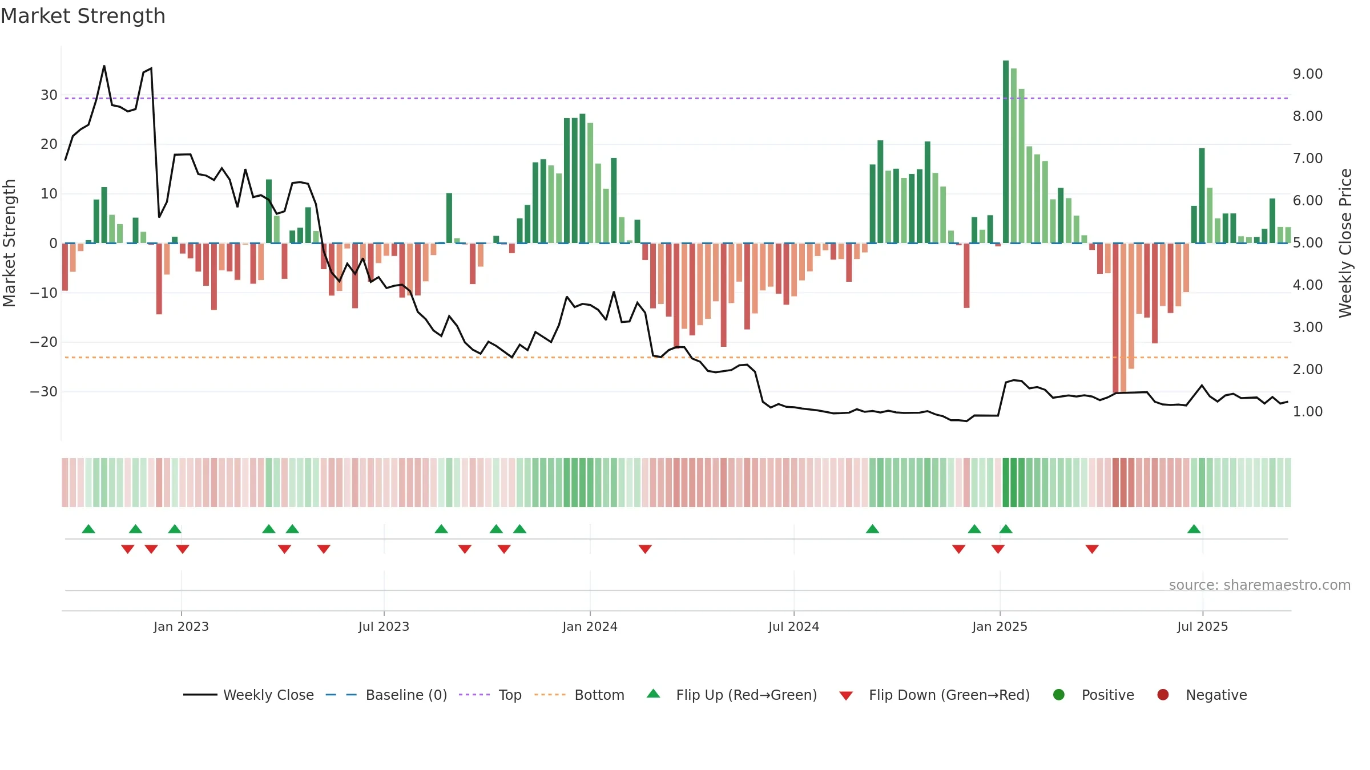
Task: Click the first flip-up marker at the chart start
Action: [x=88, y=529]
